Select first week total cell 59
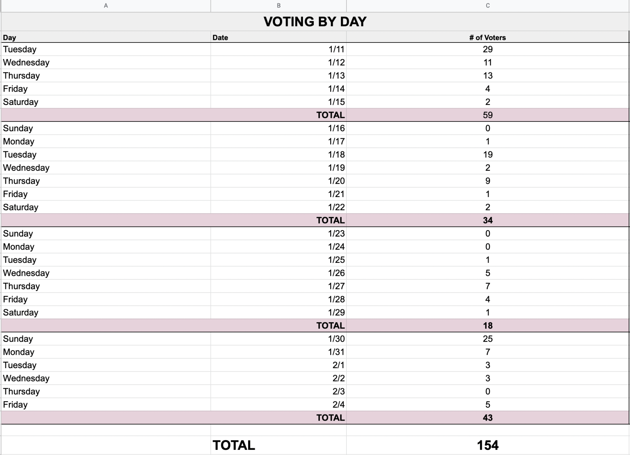The width and height of the screenshot is (630, 455). [x=487, y=115]
